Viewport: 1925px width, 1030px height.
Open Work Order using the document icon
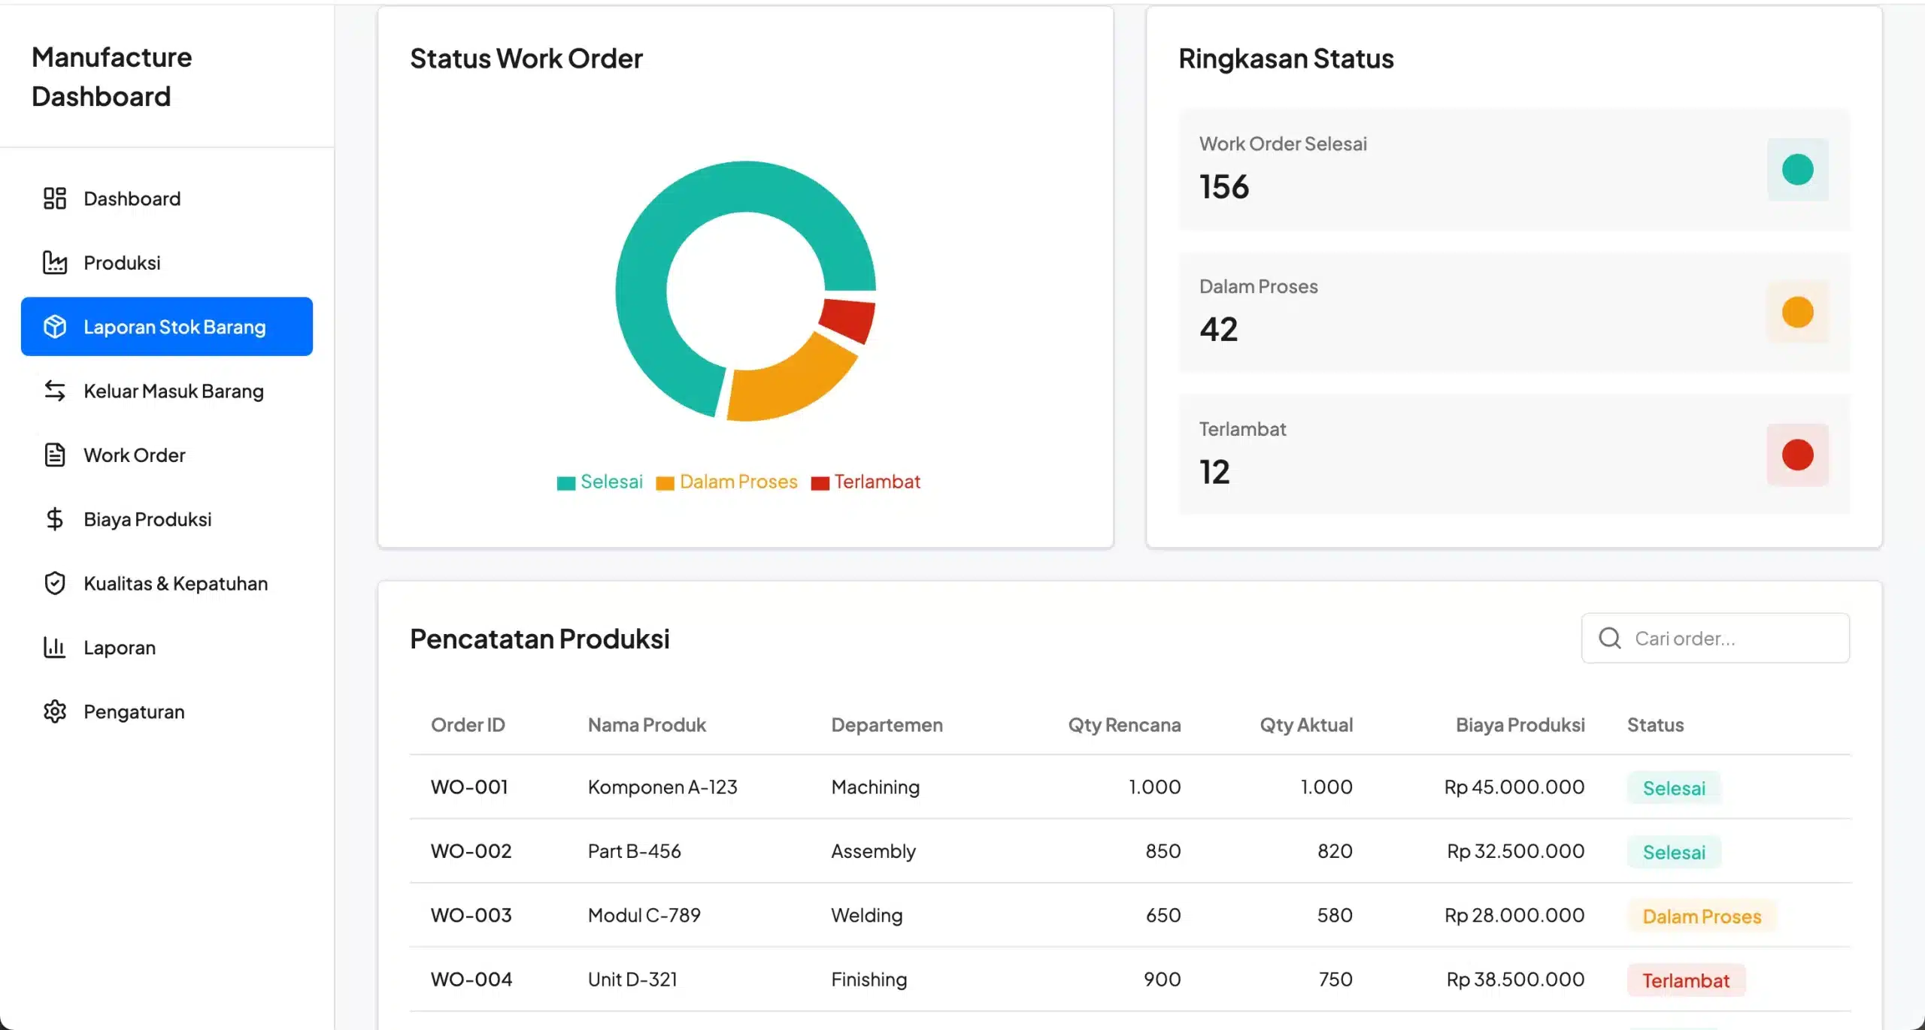click(x=55, y=455)
